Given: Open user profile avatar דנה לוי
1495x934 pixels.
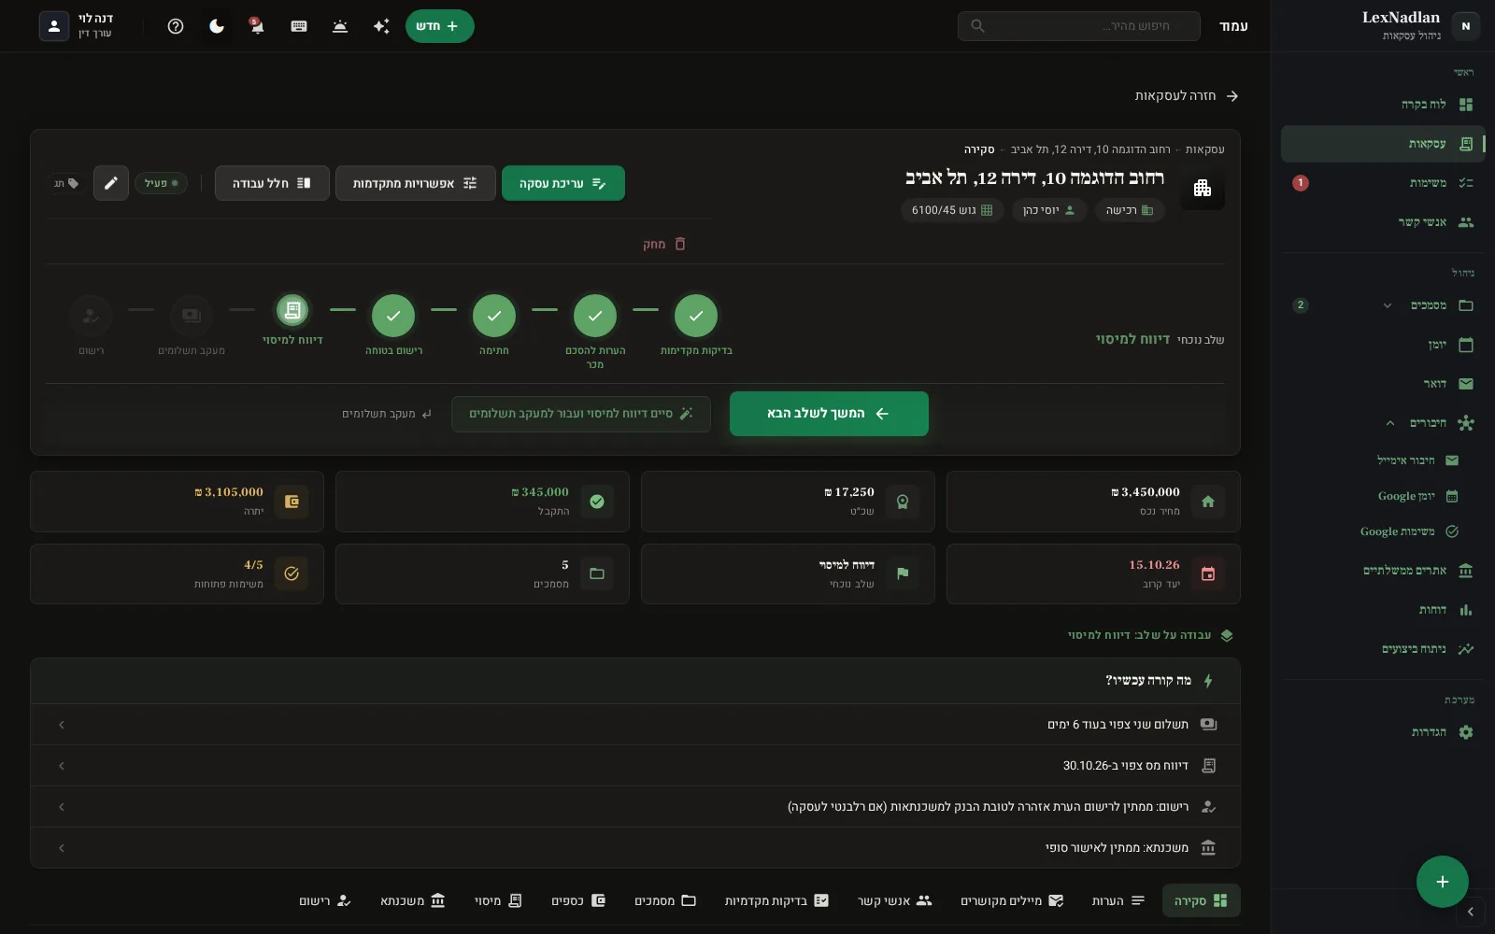Looking at the screenshot, I should tap(54, 26).
